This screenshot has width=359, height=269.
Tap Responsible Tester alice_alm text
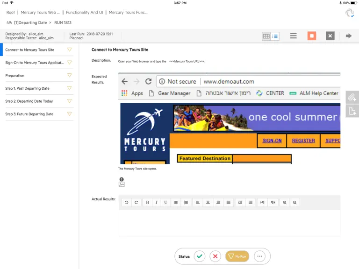tap(29, 38)
